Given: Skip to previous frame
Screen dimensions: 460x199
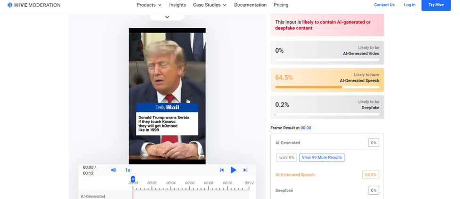Looking at the screenshot, I should [222, 170].
